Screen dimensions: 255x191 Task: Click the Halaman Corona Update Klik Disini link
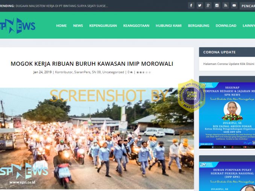229,64
